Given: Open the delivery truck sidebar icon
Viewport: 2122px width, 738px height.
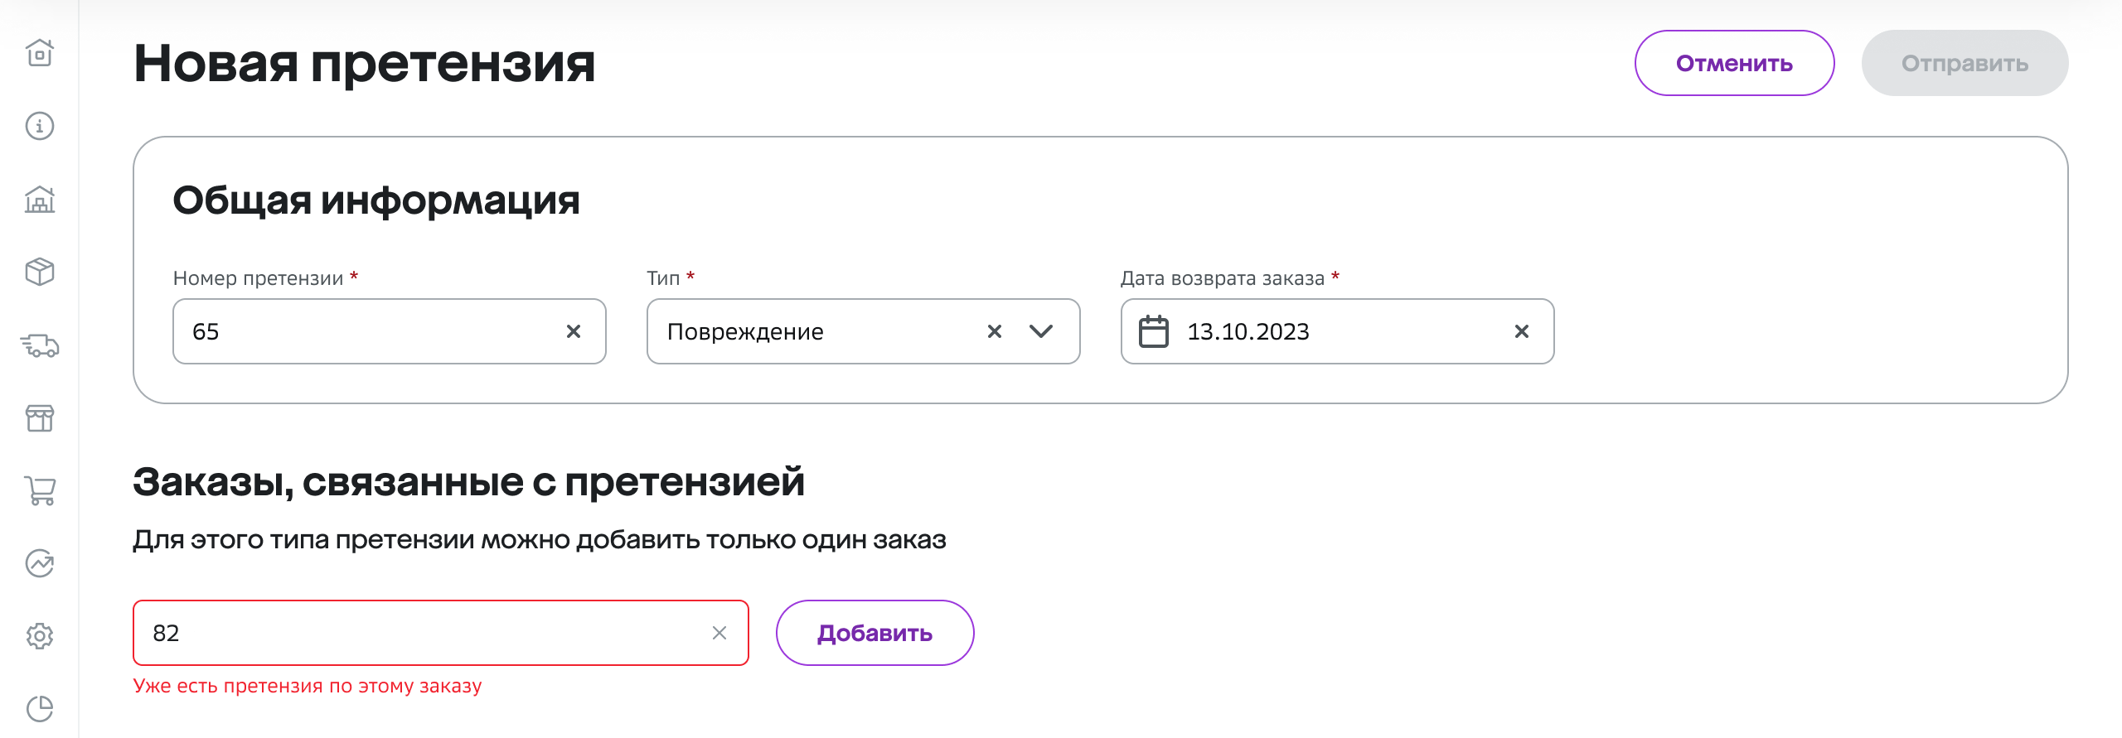Looking at the screenshot, I should coord(40,345).
